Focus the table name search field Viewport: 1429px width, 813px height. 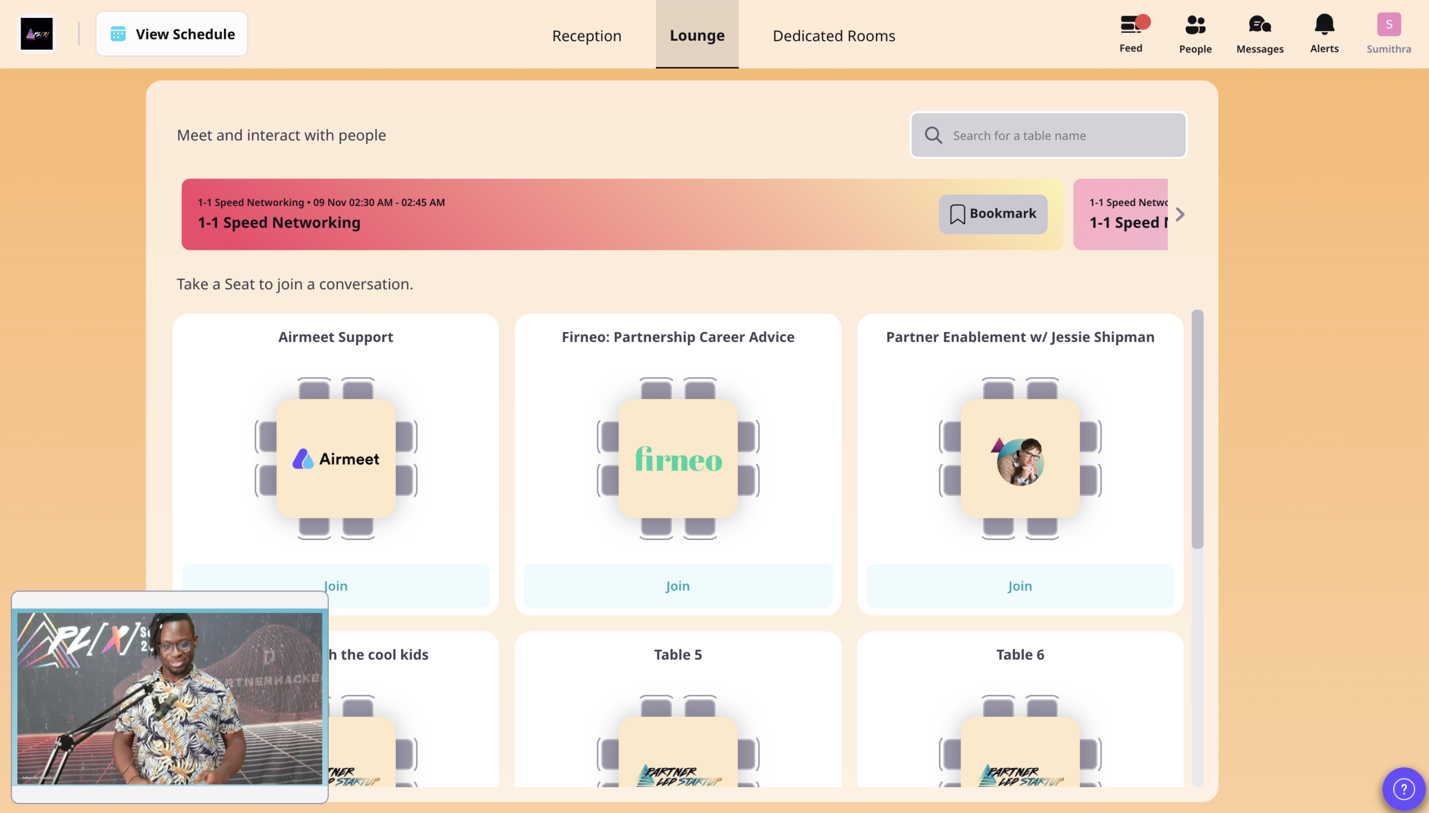[1048, 135]
